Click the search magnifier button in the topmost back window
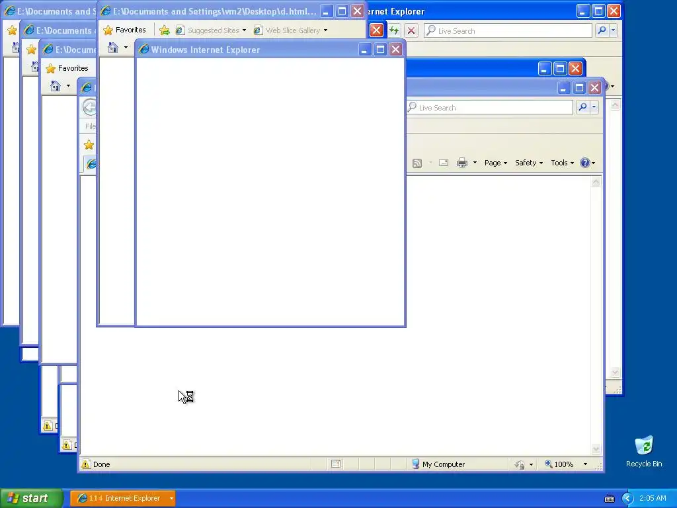The width and height of the screenshot is (677, 508). [602, 30]
